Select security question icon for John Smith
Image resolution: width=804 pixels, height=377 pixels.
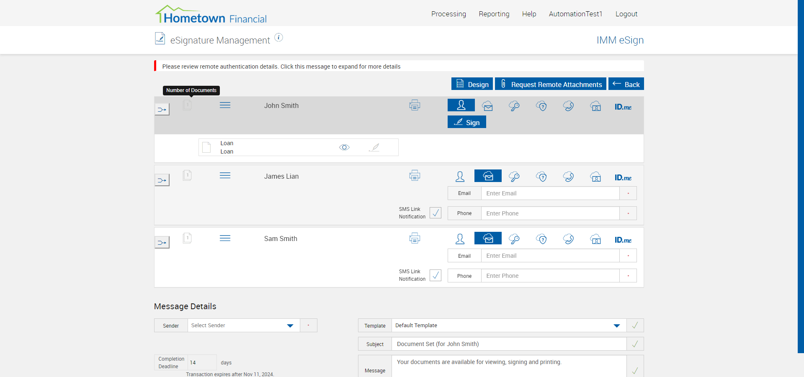point(541,106)
